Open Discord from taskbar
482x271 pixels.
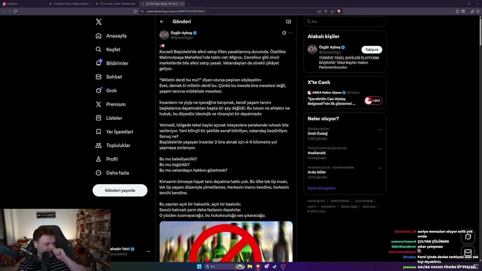(x=267, y=266)
